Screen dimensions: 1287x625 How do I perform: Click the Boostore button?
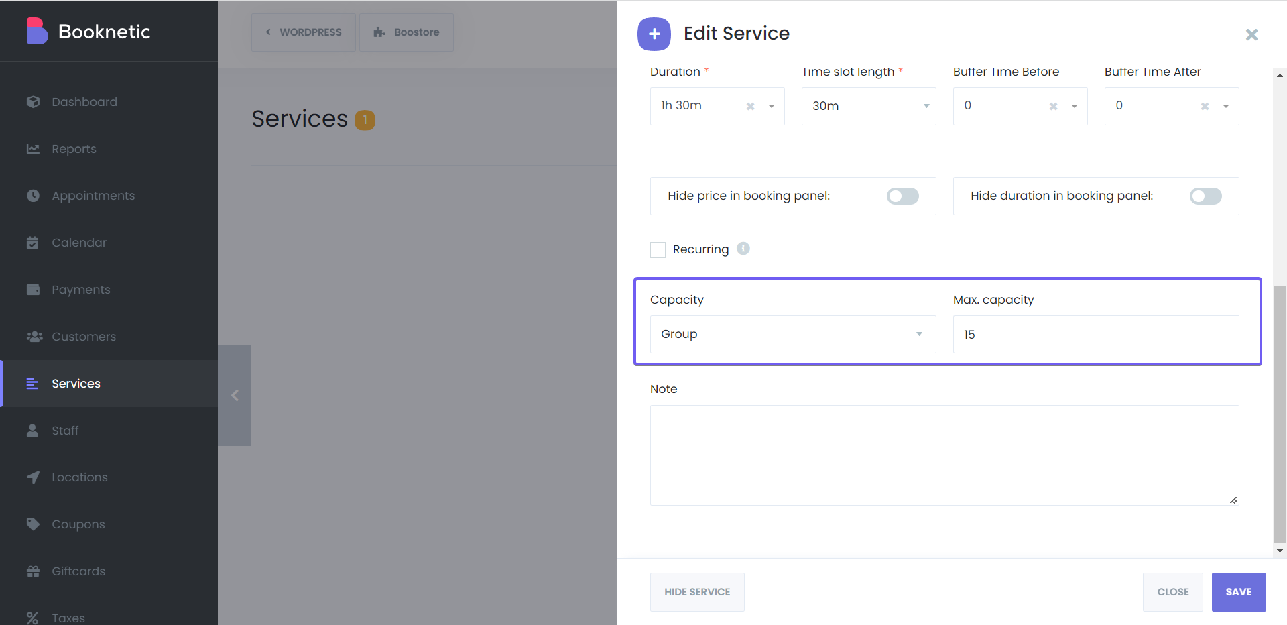(x=406, y=32)
